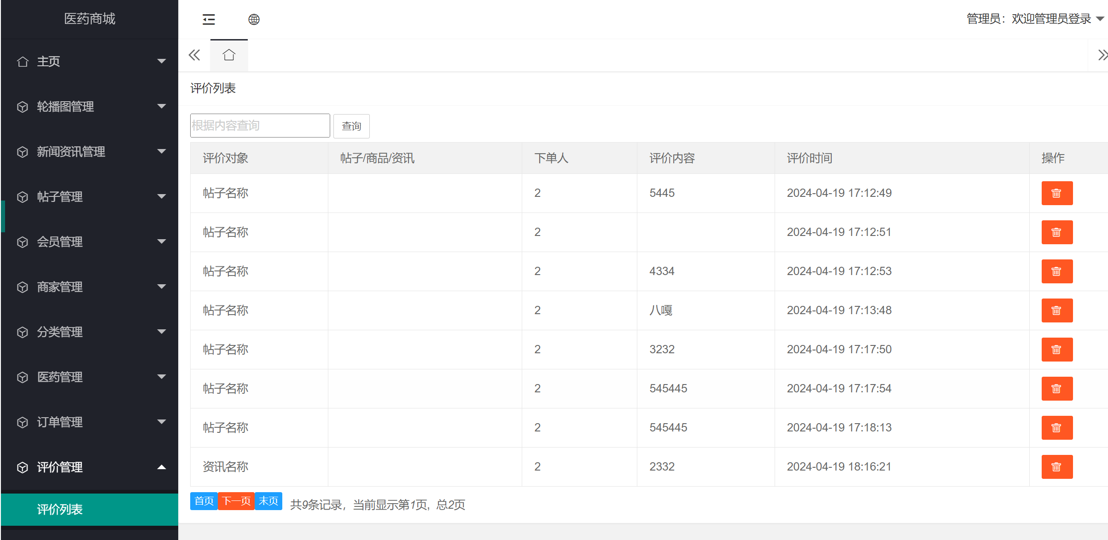The height and width of the screenshot is (540, 1108).
Task: Click the 根据内容查询 input field
Action: tap(259, 125)
